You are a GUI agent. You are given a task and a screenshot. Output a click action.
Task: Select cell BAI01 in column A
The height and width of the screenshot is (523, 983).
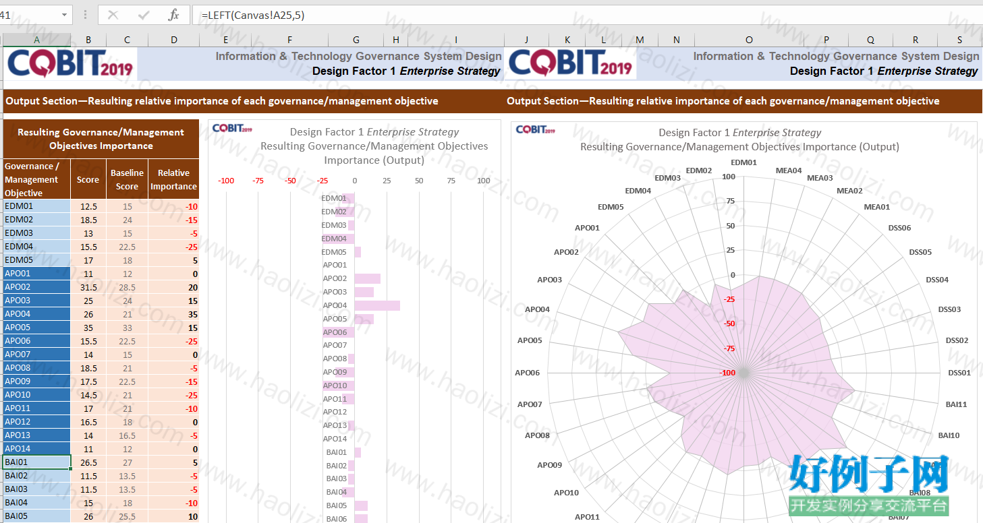[x=36, y=462]
